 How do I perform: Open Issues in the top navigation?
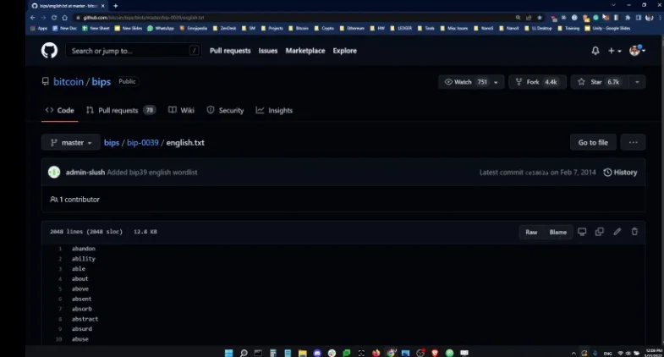click(x=268, y=51)
